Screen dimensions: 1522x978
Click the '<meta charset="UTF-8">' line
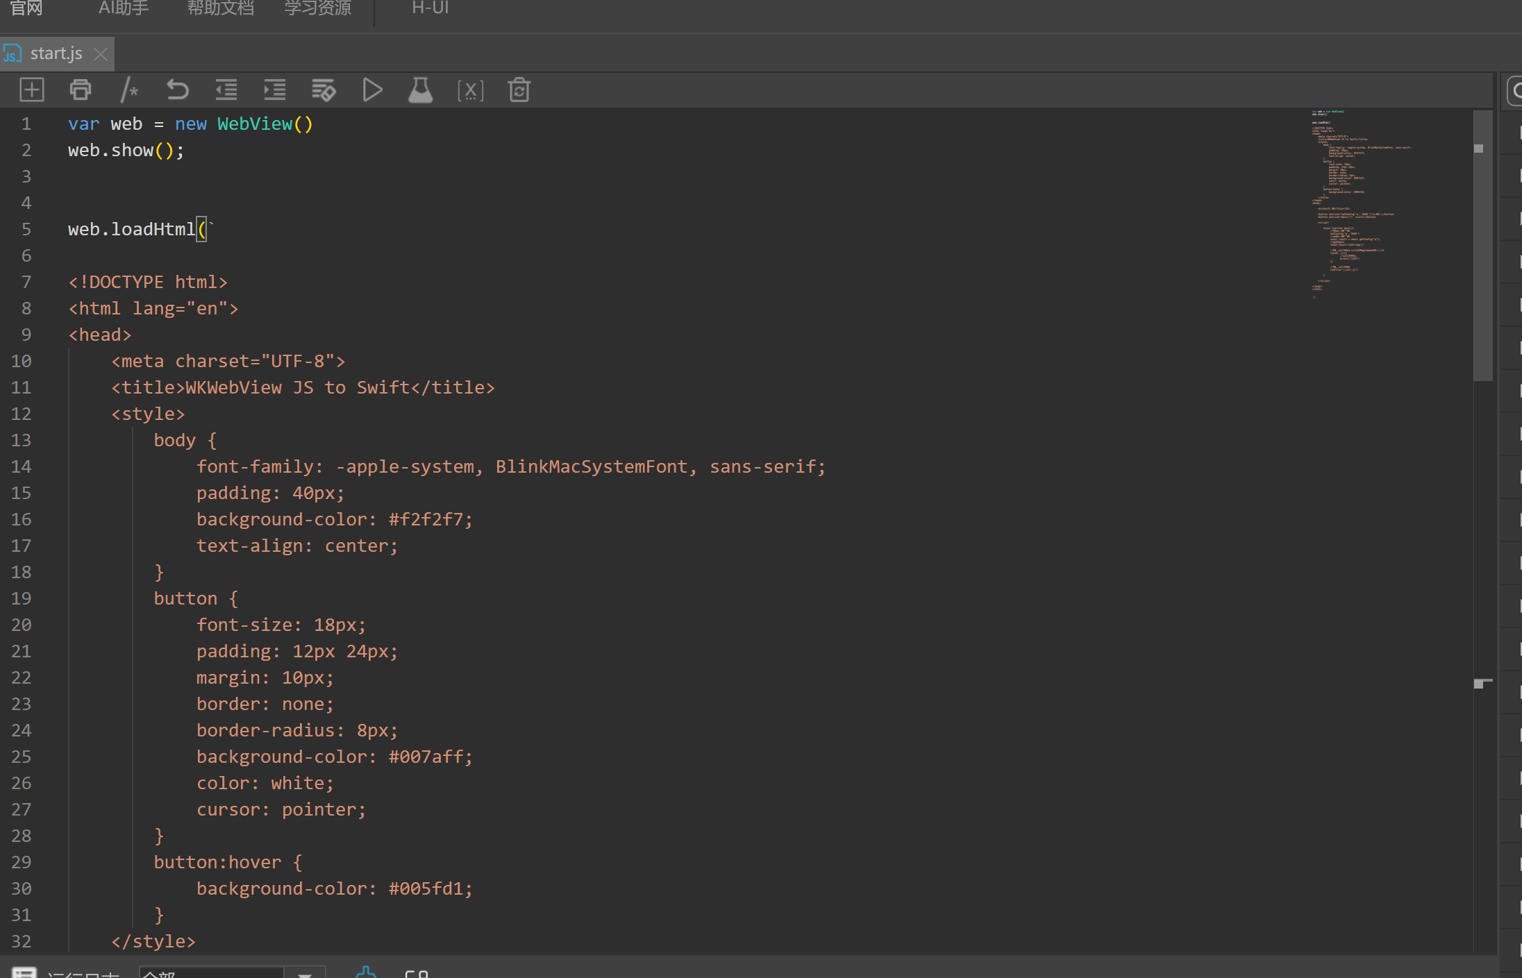coord(228,362)
